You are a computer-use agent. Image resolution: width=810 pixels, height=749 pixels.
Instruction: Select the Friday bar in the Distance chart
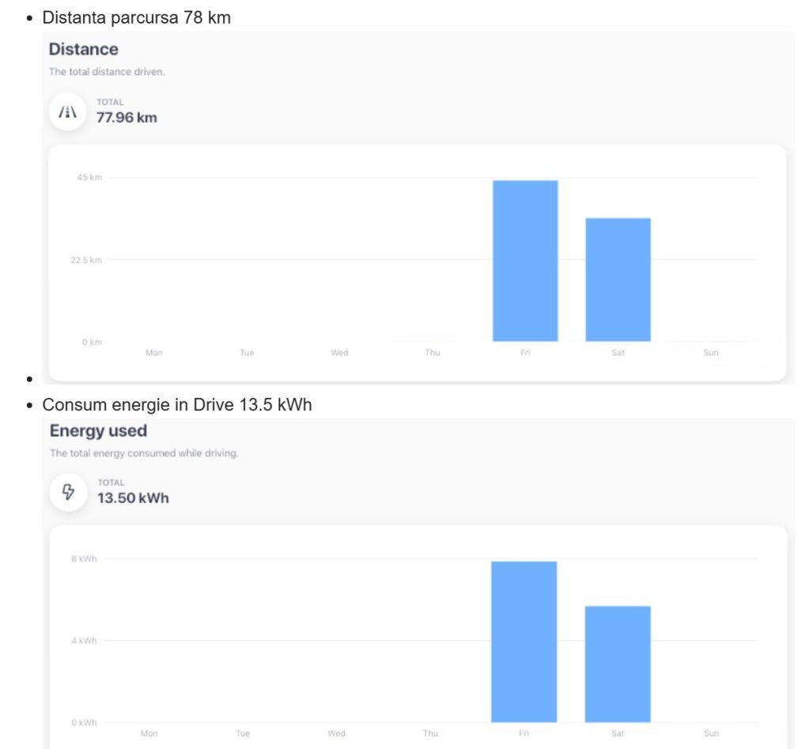[525, 260]
